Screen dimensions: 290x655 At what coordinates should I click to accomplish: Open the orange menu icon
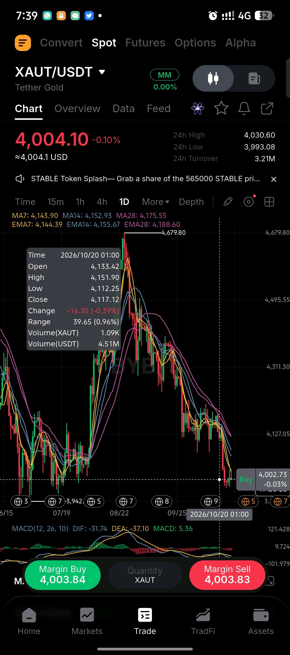tap(23, 43)
